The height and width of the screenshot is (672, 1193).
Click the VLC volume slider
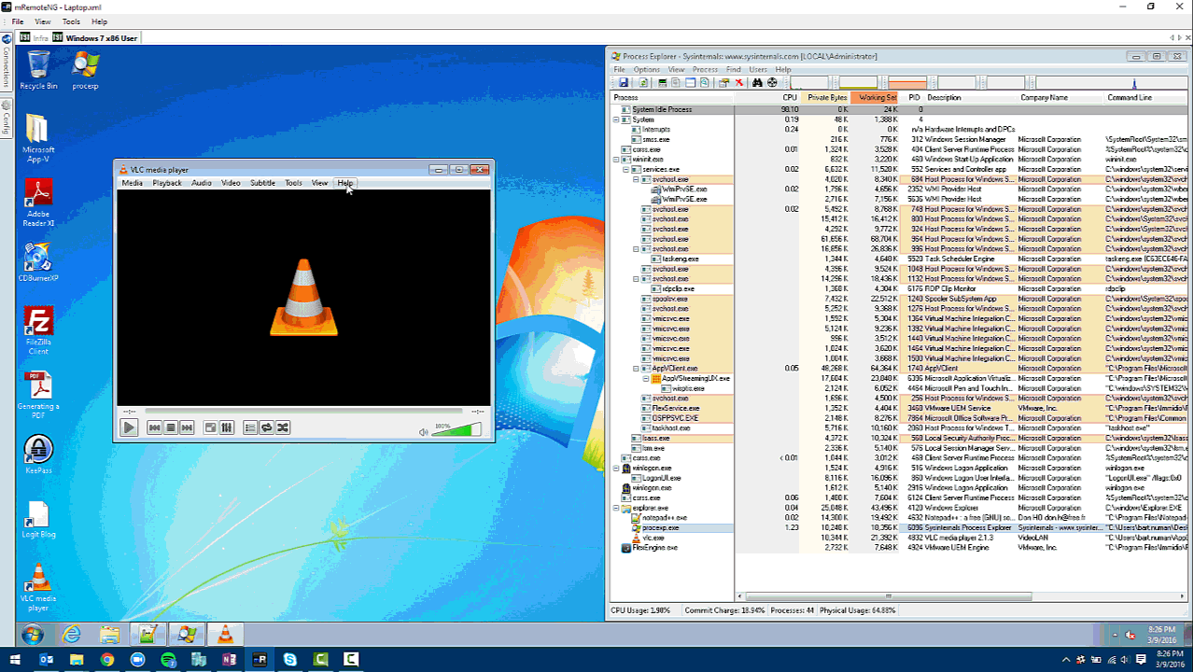(x=456, y=429)
